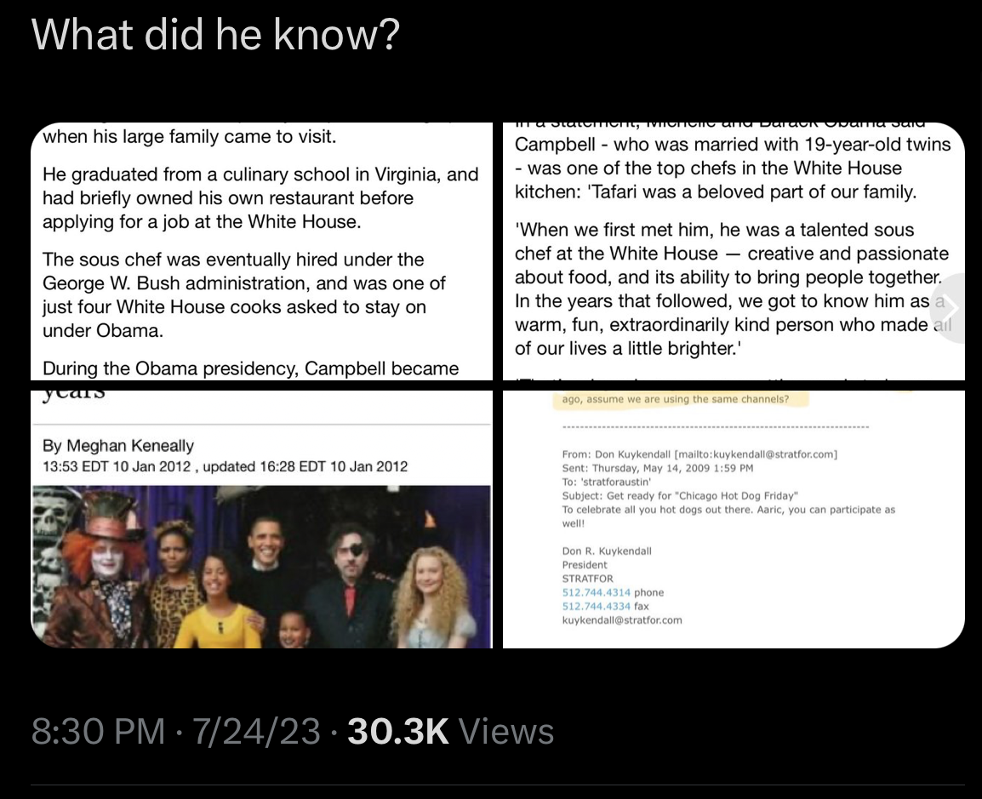This screenshot has width=982, height=799.
Task: Click the 512.744.4334 fax number
Action: (x=597, y=606)
